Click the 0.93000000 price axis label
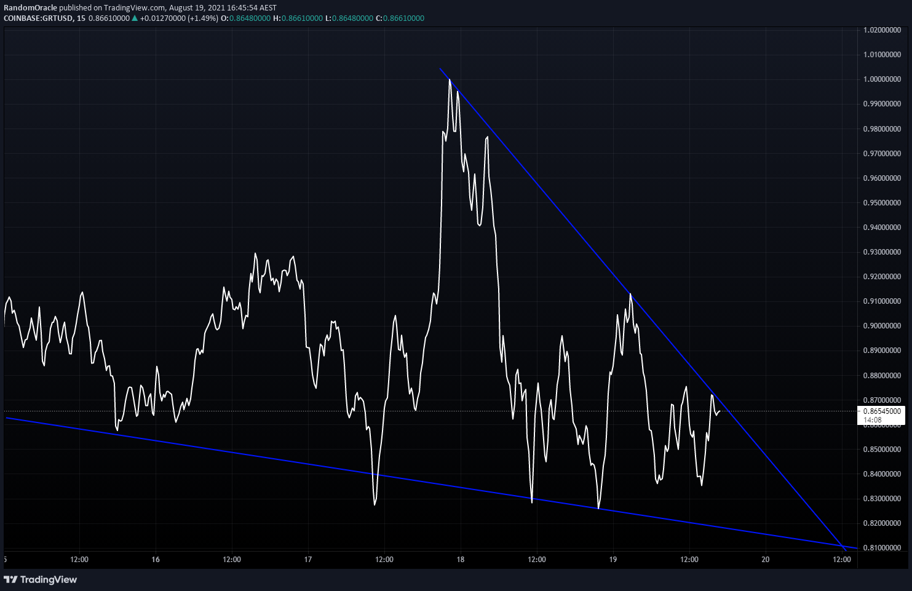The height and width of the screenshot is (591, 912). point(882,252)
